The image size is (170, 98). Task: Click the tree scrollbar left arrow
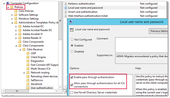(x=3, y=91)
